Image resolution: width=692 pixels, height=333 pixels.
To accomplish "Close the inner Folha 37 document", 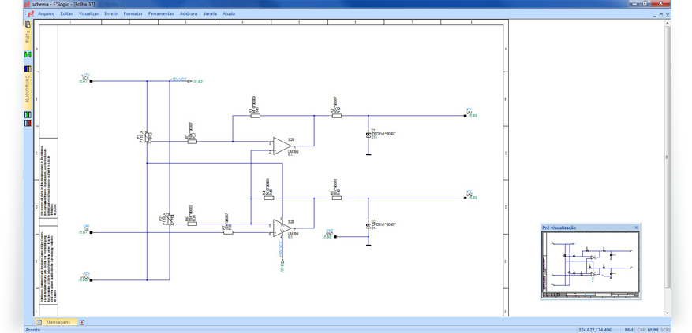I will [668, 14].
